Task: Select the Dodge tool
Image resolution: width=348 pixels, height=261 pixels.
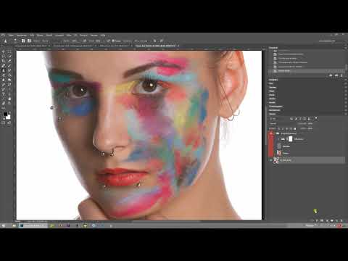Action: (9, 80)
